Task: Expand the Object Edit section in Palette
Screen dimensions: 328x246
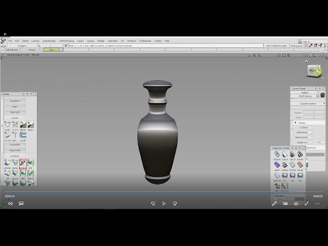Action: click(x=15, y=150)
